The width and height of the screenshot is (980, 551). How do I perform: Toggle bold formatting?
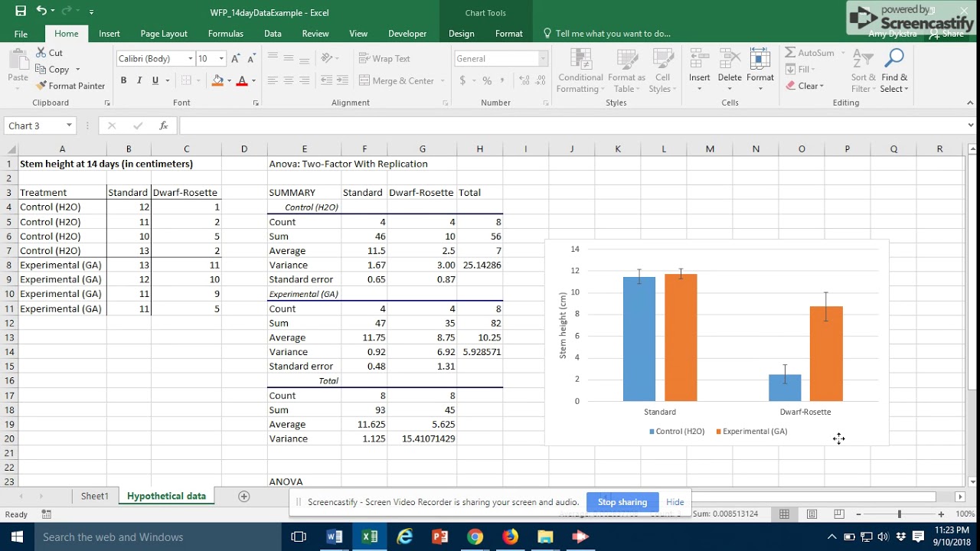pyautogui.click(x=123, y=80)
